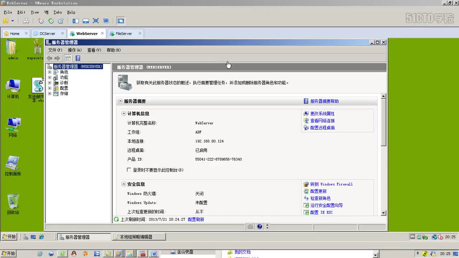Toggle the console tree pane button

pyautogui.click(x=68, y=58)
